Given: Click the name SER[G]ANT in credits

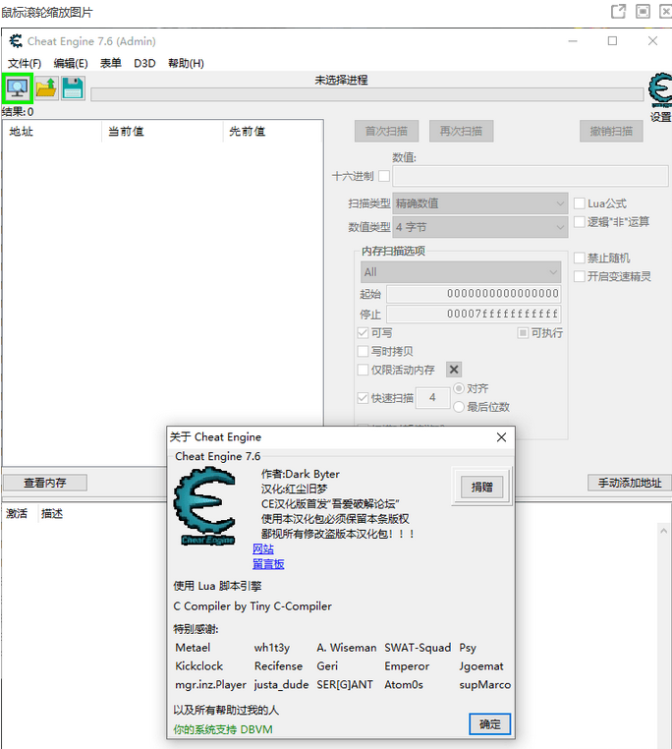Looking at the screenshot, I should (x=345, y=684).
